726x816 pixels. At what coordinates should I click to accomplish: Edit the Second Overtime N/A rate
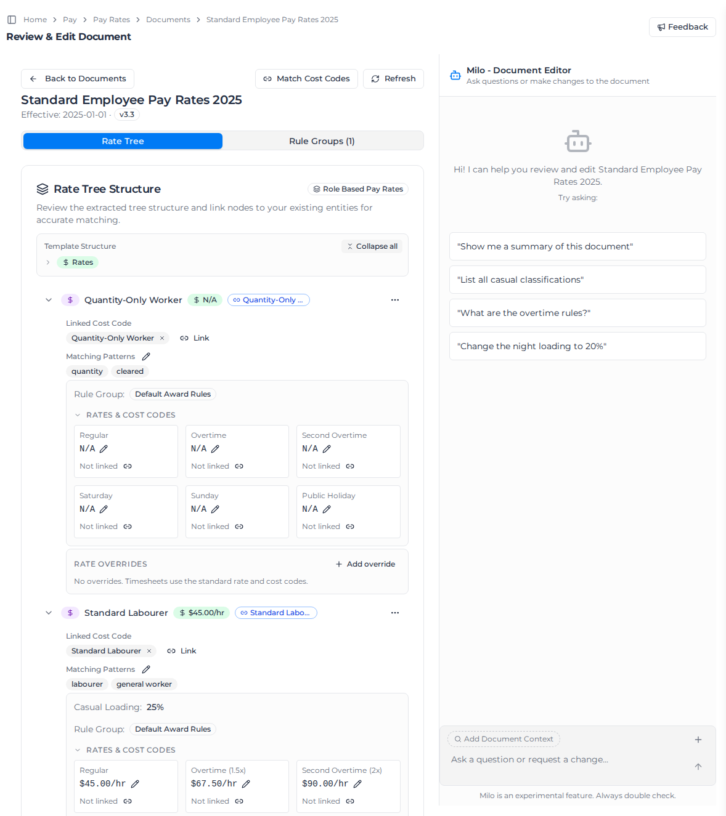pyautogui.click(x=327, y=449)
